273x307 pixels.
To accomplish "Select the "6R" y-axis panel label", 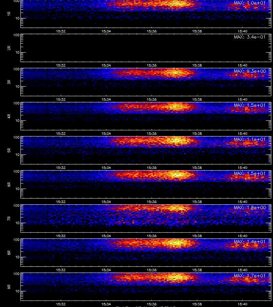I will [9, 184].
